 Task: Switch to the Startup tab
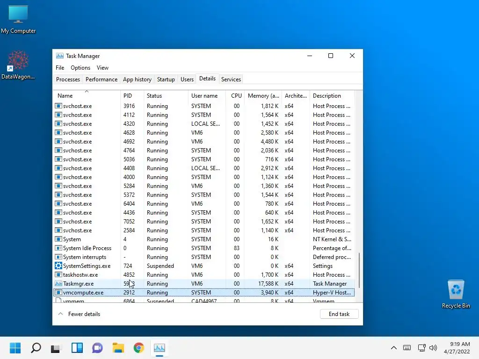pyautogui.click(x=166, y=79)
